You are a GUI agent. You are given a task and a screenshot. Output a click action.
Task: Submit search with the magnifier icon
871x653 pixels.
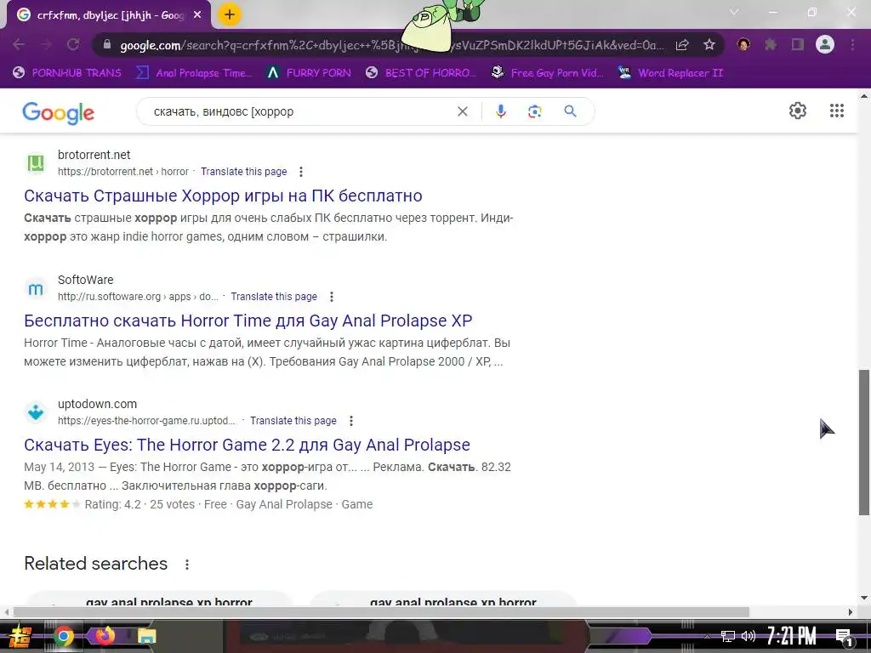click(x=570, y=111)
